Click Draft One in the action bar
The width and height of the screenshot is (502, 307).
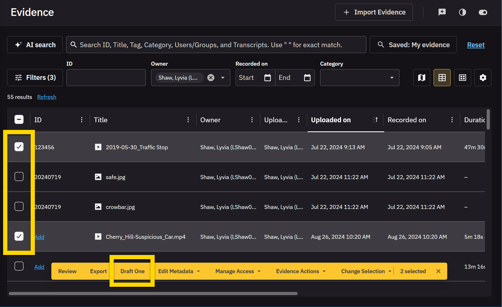pyautogui.click(x=133, y=271)
